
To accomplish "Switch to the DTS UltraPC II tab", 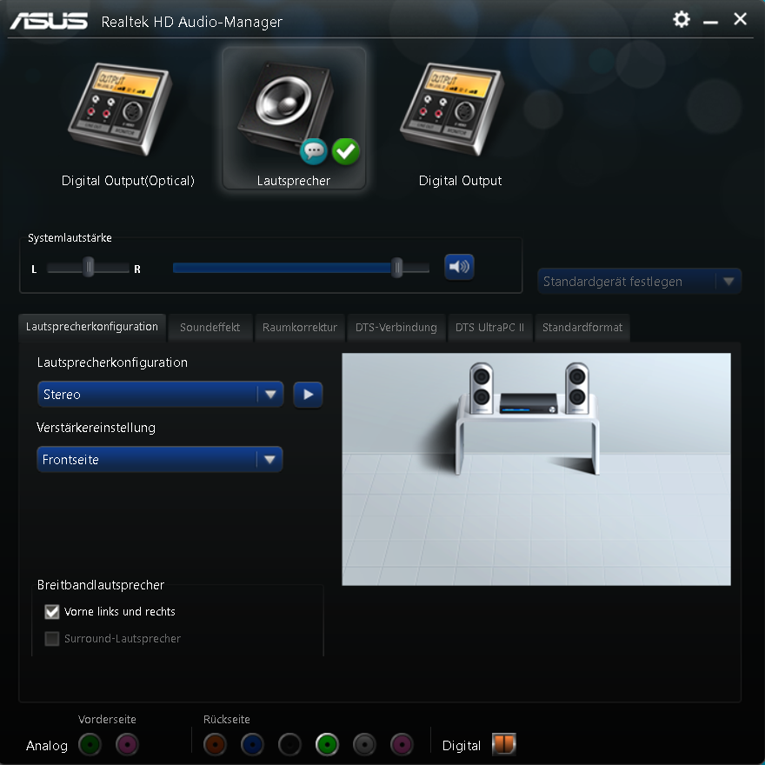I will pyautogui.click(x=489, y=328).
